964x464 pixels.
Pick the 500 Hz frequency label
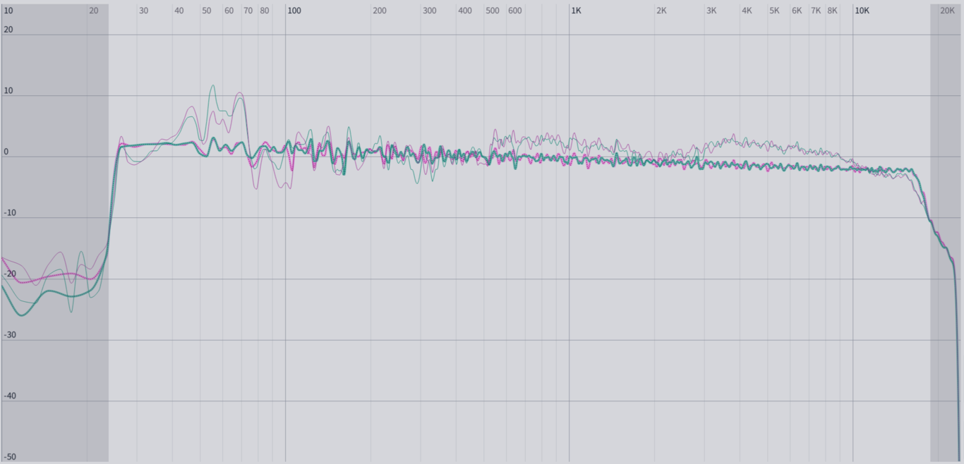tap(493, 11)
